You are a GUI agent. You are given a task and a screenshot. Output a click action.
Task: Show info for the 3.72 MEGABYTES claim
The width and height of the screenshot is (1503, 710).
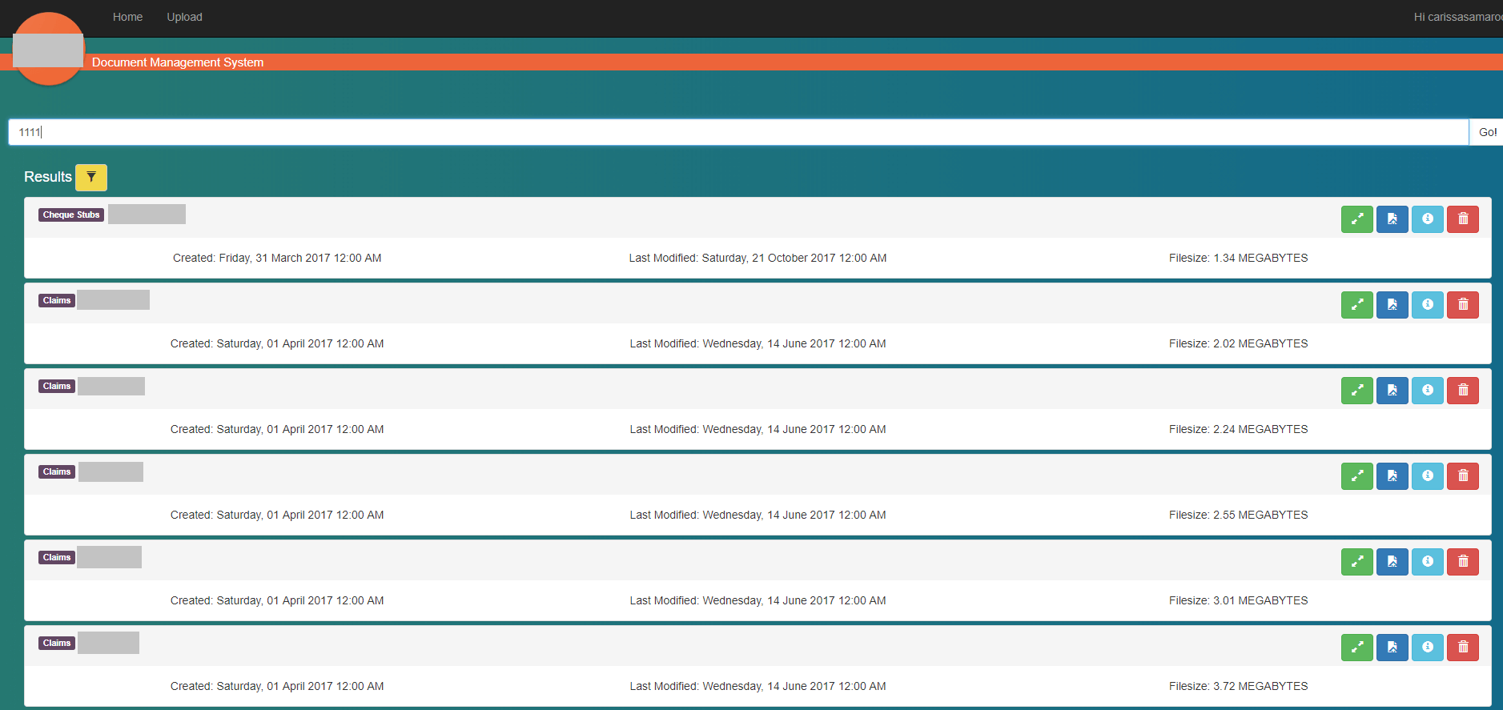click(x=1427, y=647)
